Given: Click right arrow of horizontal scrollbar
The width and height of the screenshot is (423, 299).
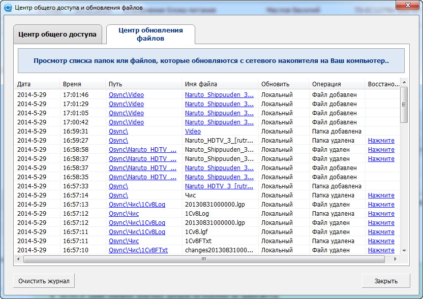Looking at the screenshot, I should point(395,259).
